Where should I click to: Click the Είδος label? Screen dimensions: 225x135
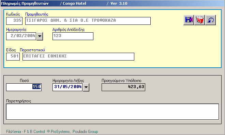11,50
